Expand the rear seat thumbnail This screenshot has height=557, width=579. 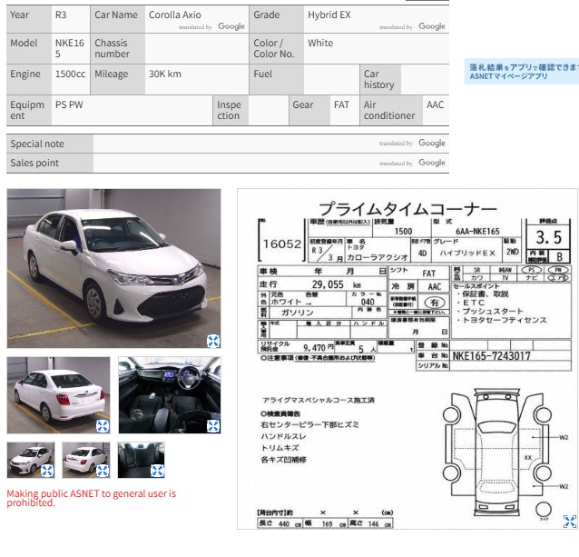pyautogui.click(x=157, y=471)
